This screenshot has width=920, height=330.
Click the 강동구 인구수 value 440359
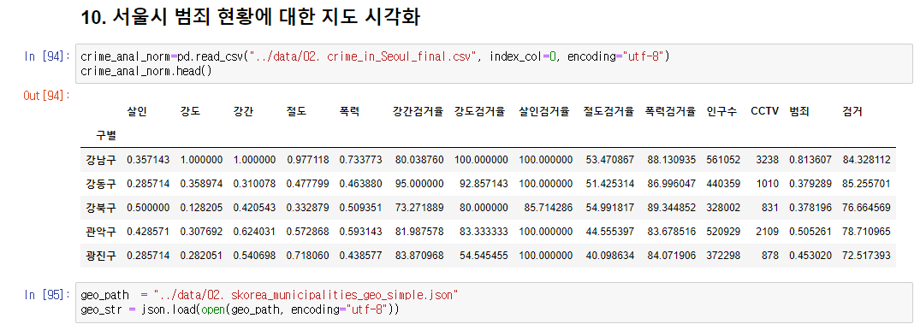[x=724, y=184]
